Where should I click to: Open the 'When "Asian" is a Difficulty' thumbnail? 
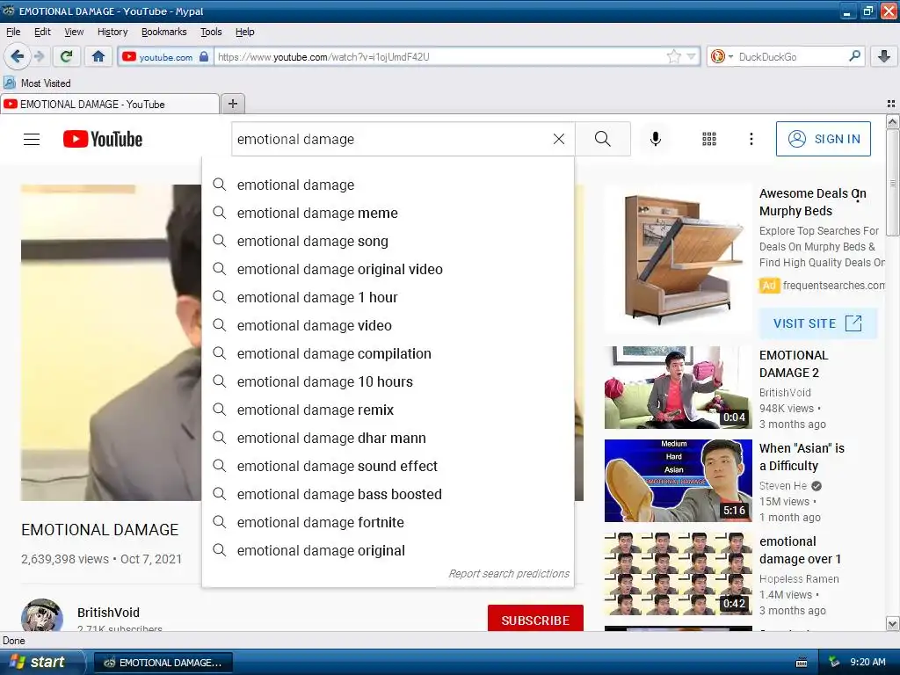coord(678,481)
